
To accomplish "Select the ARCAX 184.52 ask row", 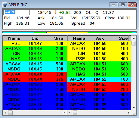I will (x=99, y=79).
